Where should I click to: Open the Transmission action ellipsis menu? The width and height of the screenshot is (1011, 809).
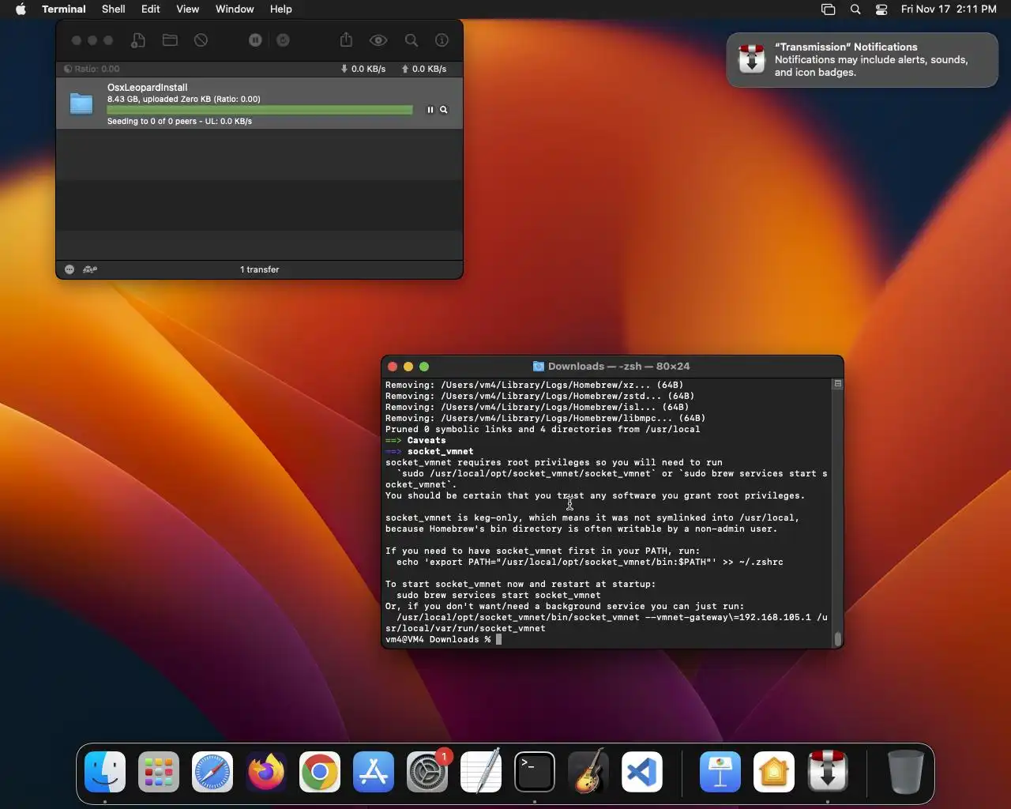pyautogui.click(x=70, y=269)
